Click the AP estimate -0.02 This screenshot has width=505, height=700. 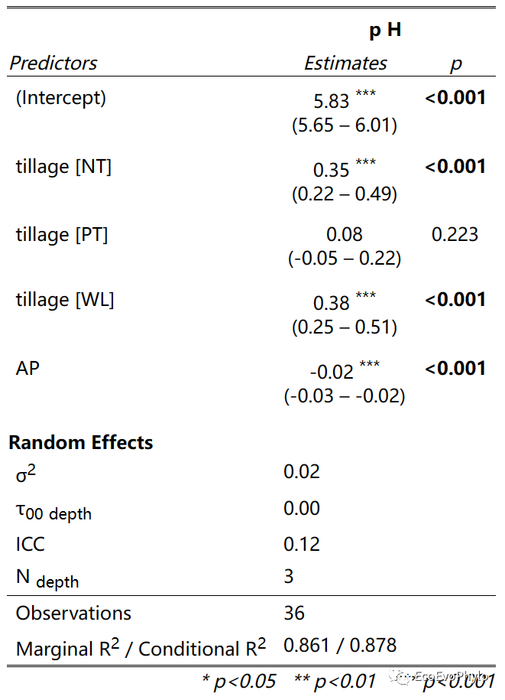332,373
